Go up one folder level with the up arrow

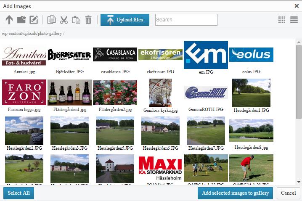9,20
